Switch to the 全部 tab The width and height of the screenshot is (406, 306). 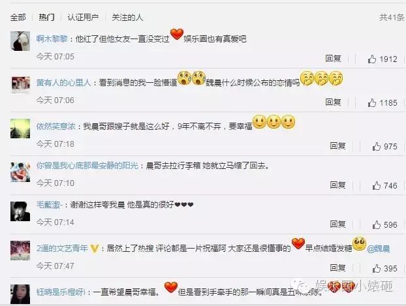(18, 18)
